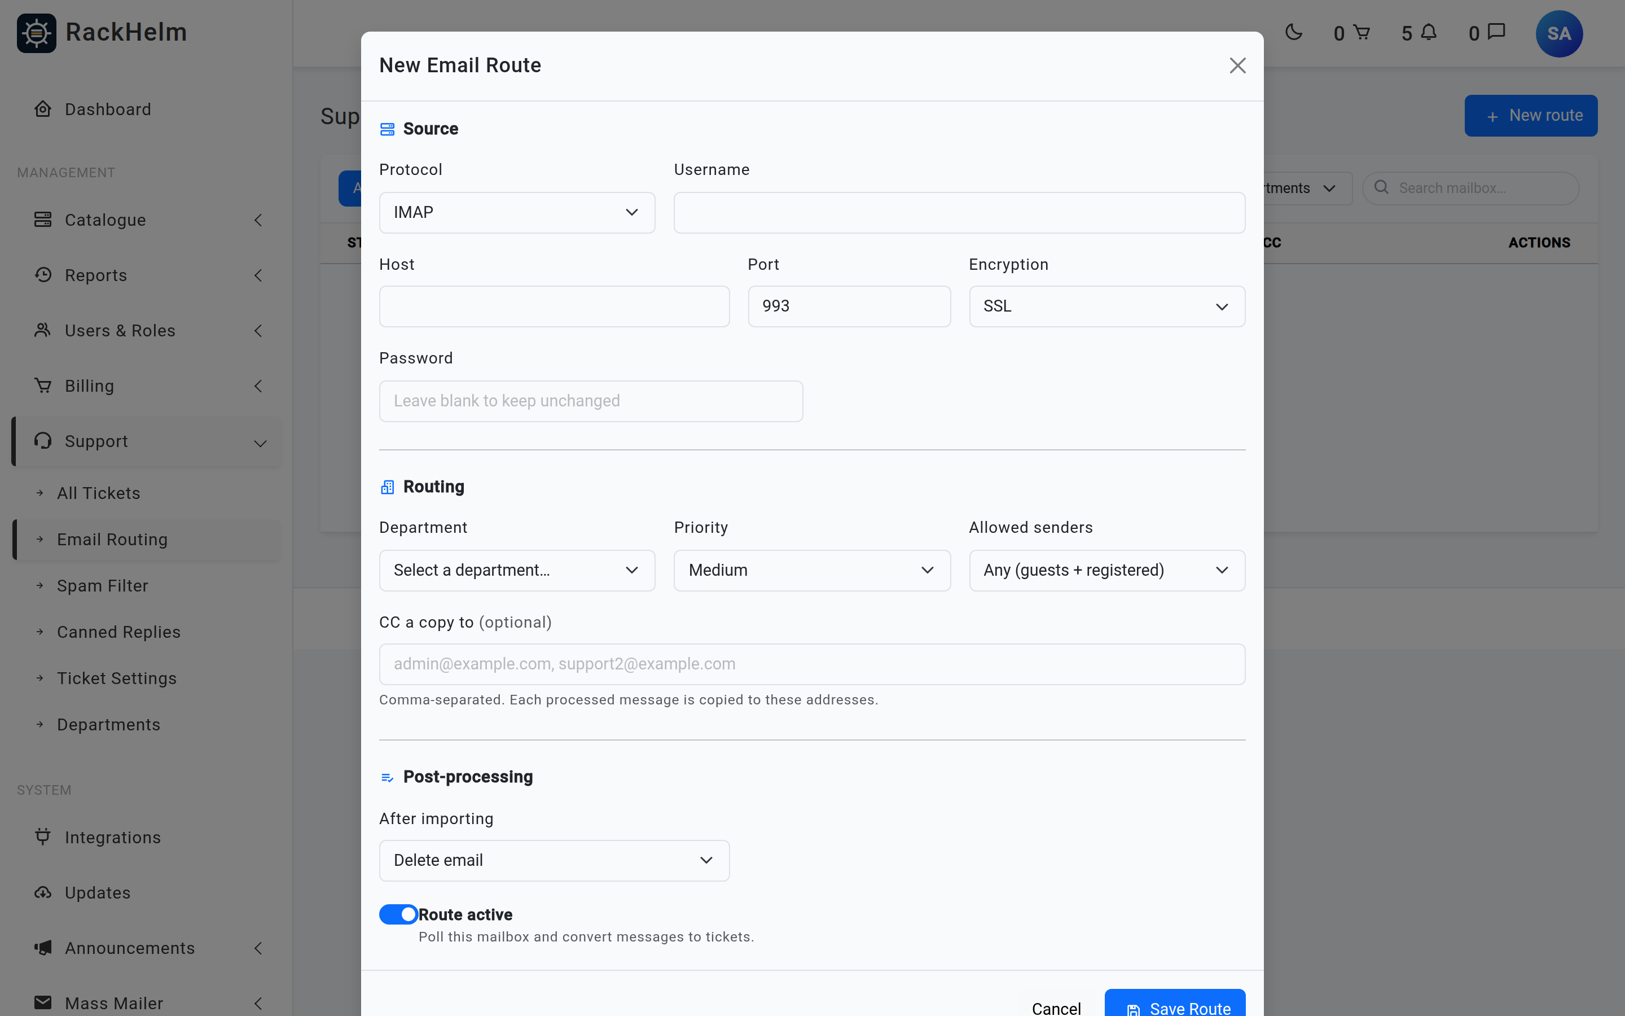This screenshot has height=1016, width=1625.
Task: Open notifications bell icon
Action: [1428, 32]
